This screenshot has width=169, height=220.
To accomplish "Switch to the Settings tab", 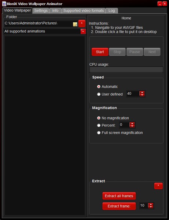I will click(41, 11).
